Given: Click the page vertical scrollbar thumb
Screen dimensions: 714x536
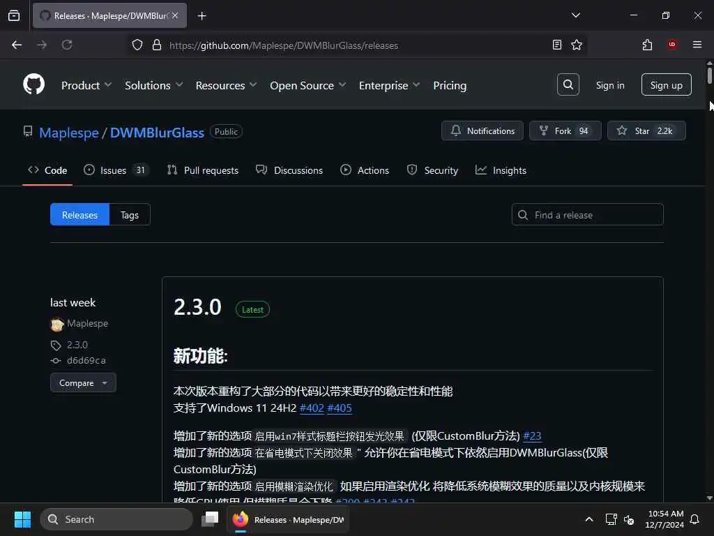Looking at the screenshot, I should click(x=709, y=75).
